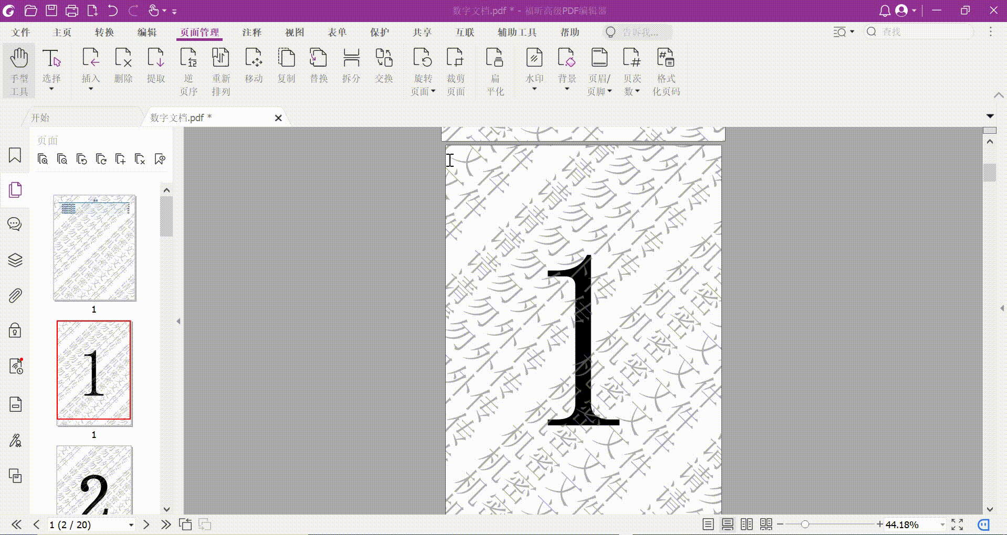
Task: Open the Header/Footer (页眉/页脚) dropdown
Action: (610, 91)
